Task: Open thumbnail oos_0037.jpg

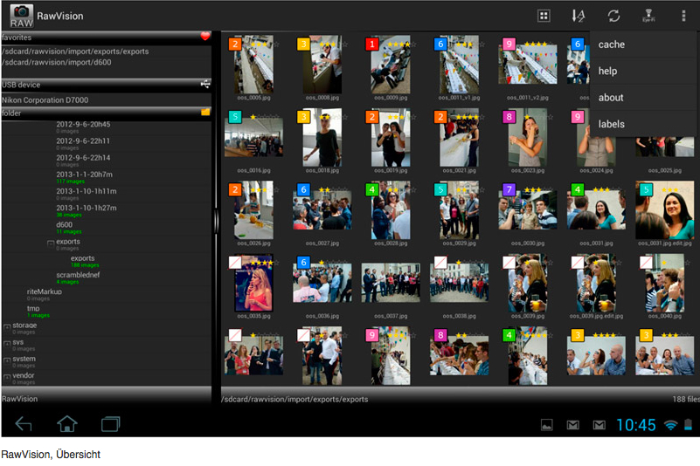Action: click(x=391, y=283)
